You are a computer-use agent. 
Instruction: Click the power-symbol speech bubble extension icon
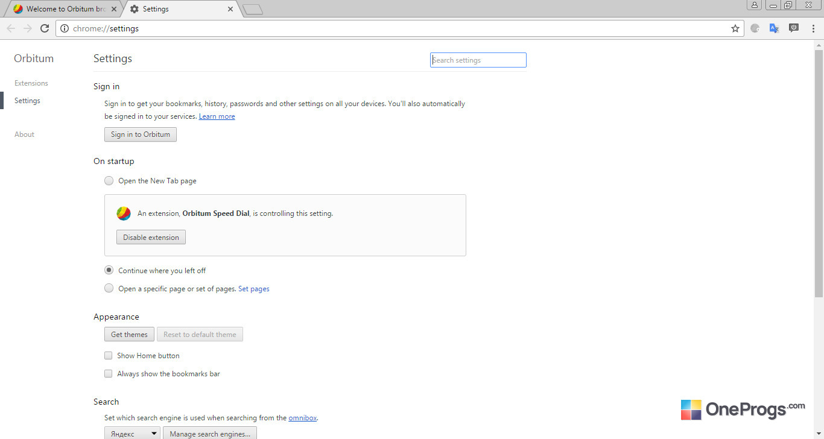click(x=794, y=28)
